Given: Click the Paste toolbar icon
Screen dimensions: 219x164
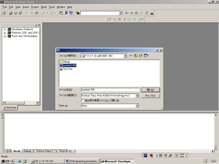Looking at the screenshot, I should click(x=37, y=13).
